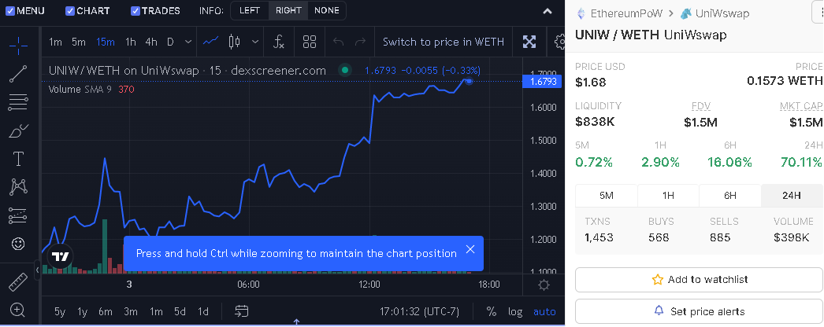Screen dimensions: 824x327
Task: Open the indicators fx menu
Action: click(279, 42)
